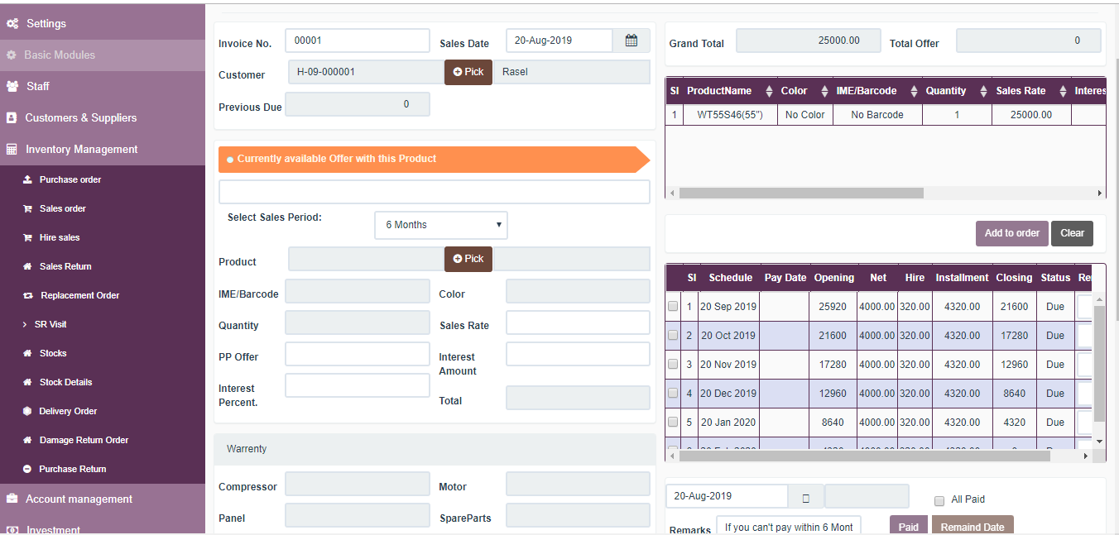Select the checkbox beside 20 Dec 2019
This screenshot has width=1119, height=535.
point(673,393)
